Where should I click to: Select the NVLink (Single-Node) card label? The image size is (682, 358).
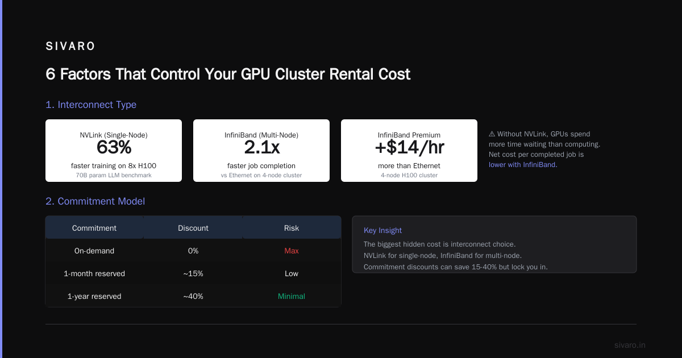[x=114, y=135]
